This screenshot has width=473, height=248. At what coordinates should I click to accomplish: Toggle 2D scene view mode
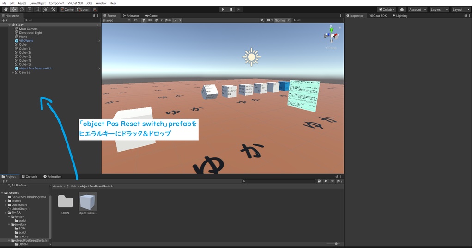[x=135, y=20]
